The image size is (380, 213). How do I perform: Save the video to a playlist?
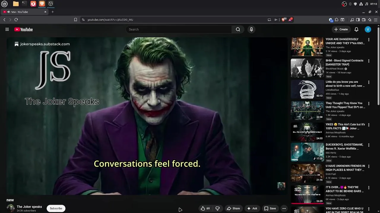[x=270, y=209]
